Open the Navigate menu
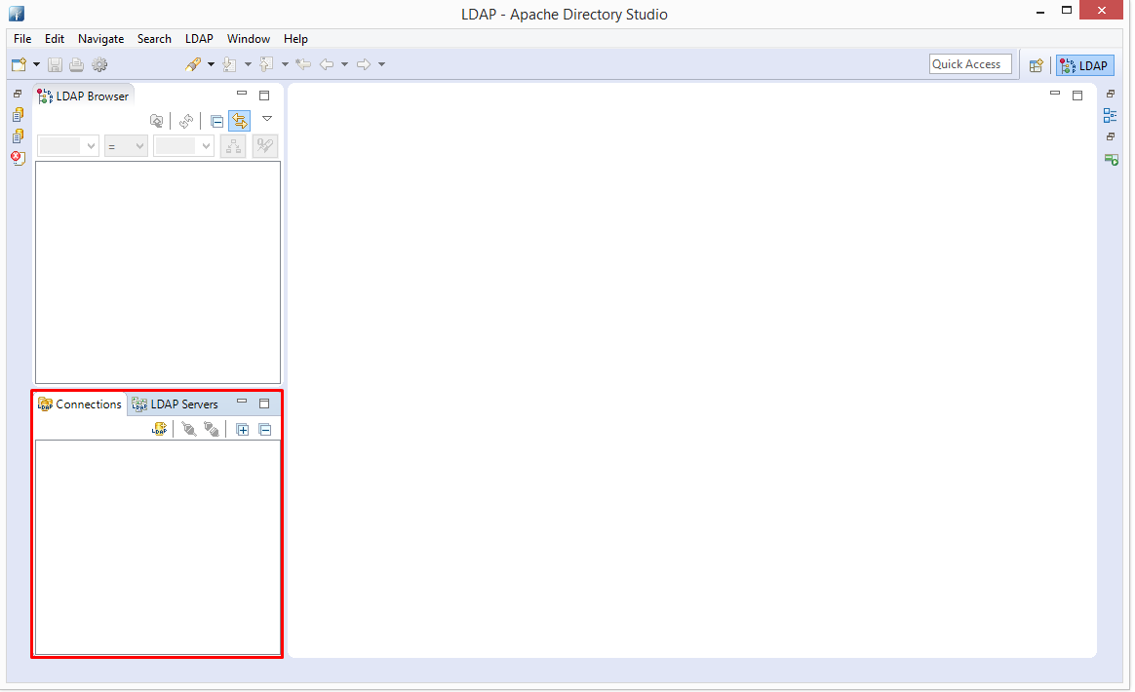 point(100,39)
